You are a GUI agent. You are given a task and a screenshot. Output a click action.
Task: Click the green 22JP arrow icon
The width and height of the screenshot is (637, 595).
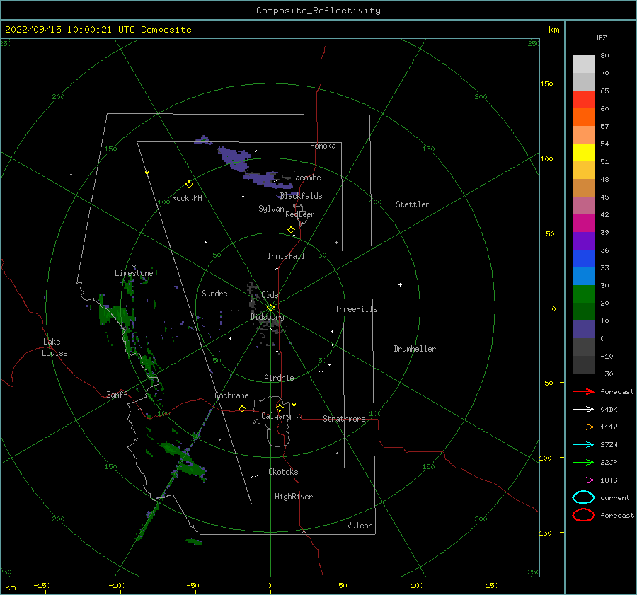click(x=583, y=462)
